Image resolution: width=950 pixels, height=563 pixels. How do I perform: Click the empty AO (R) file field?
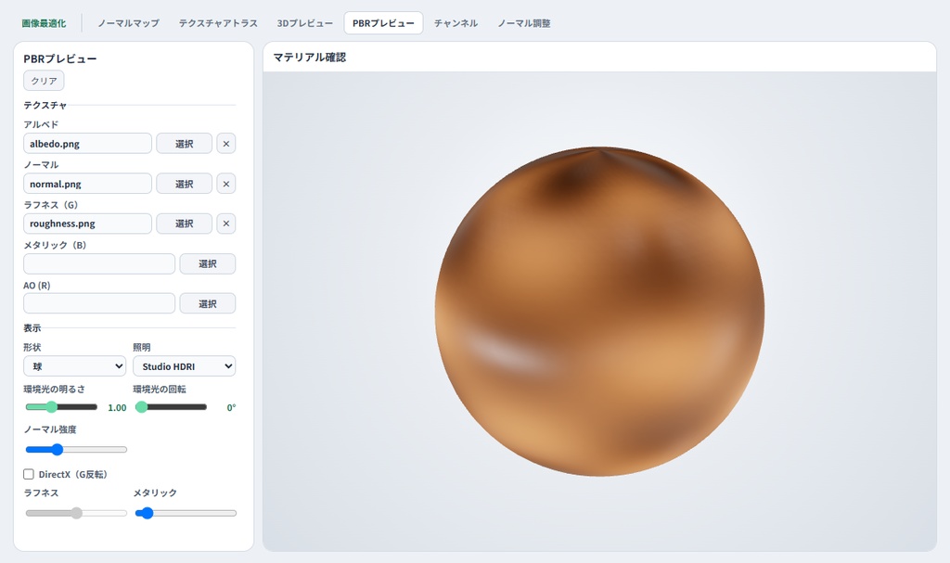pyautogui.click(x=99, y=303)
